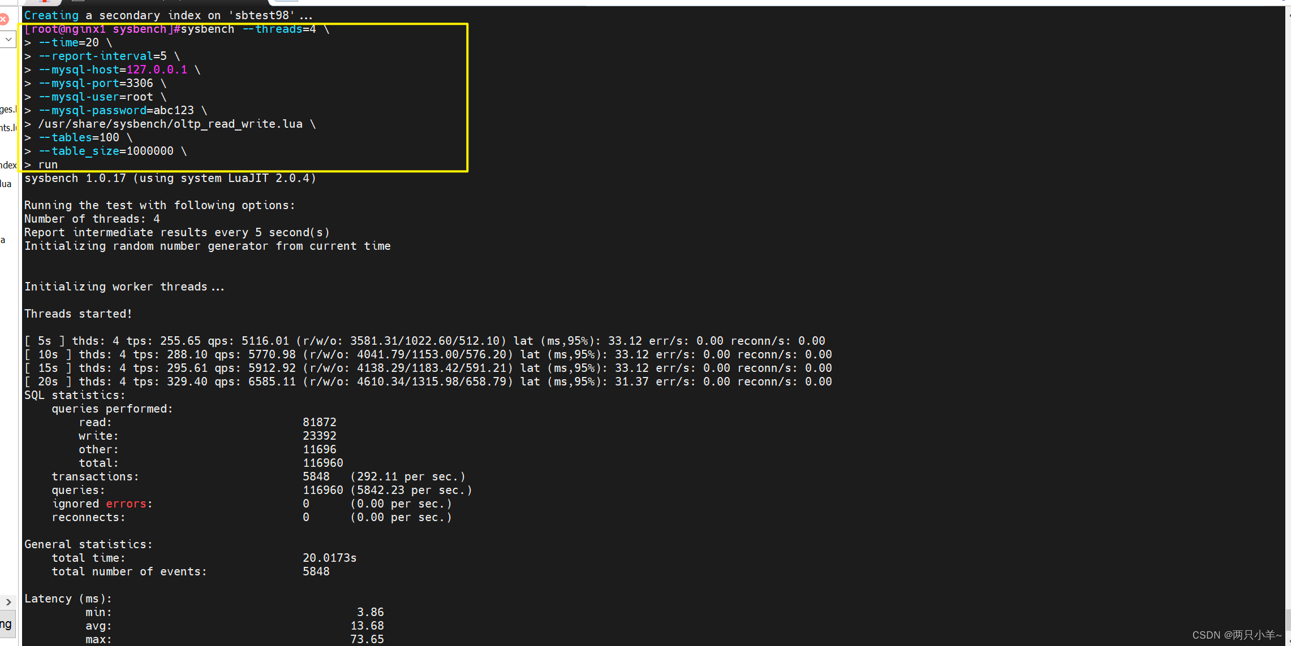Click the '[ 15s ]' interval report marker
The image size is (1291, 646).
48,368
